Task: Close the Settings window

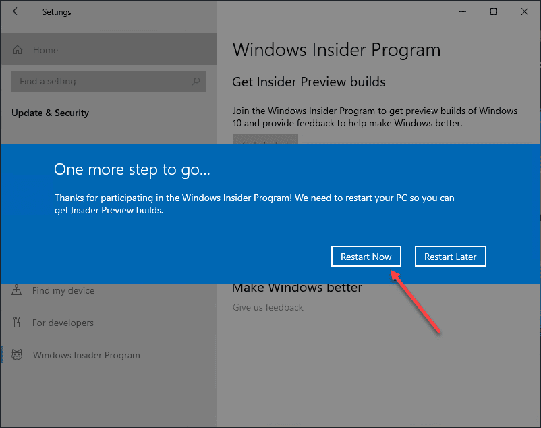Action: pos(525,11)
